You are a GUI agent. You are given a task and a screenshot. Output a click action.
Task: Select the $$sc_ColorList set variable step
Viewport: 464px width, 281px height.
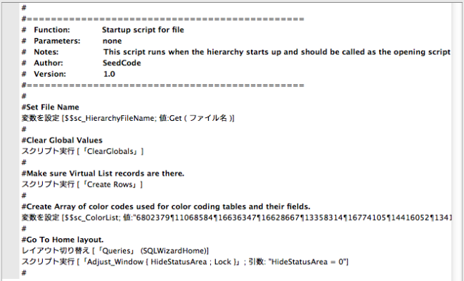(x=236, y=218)
